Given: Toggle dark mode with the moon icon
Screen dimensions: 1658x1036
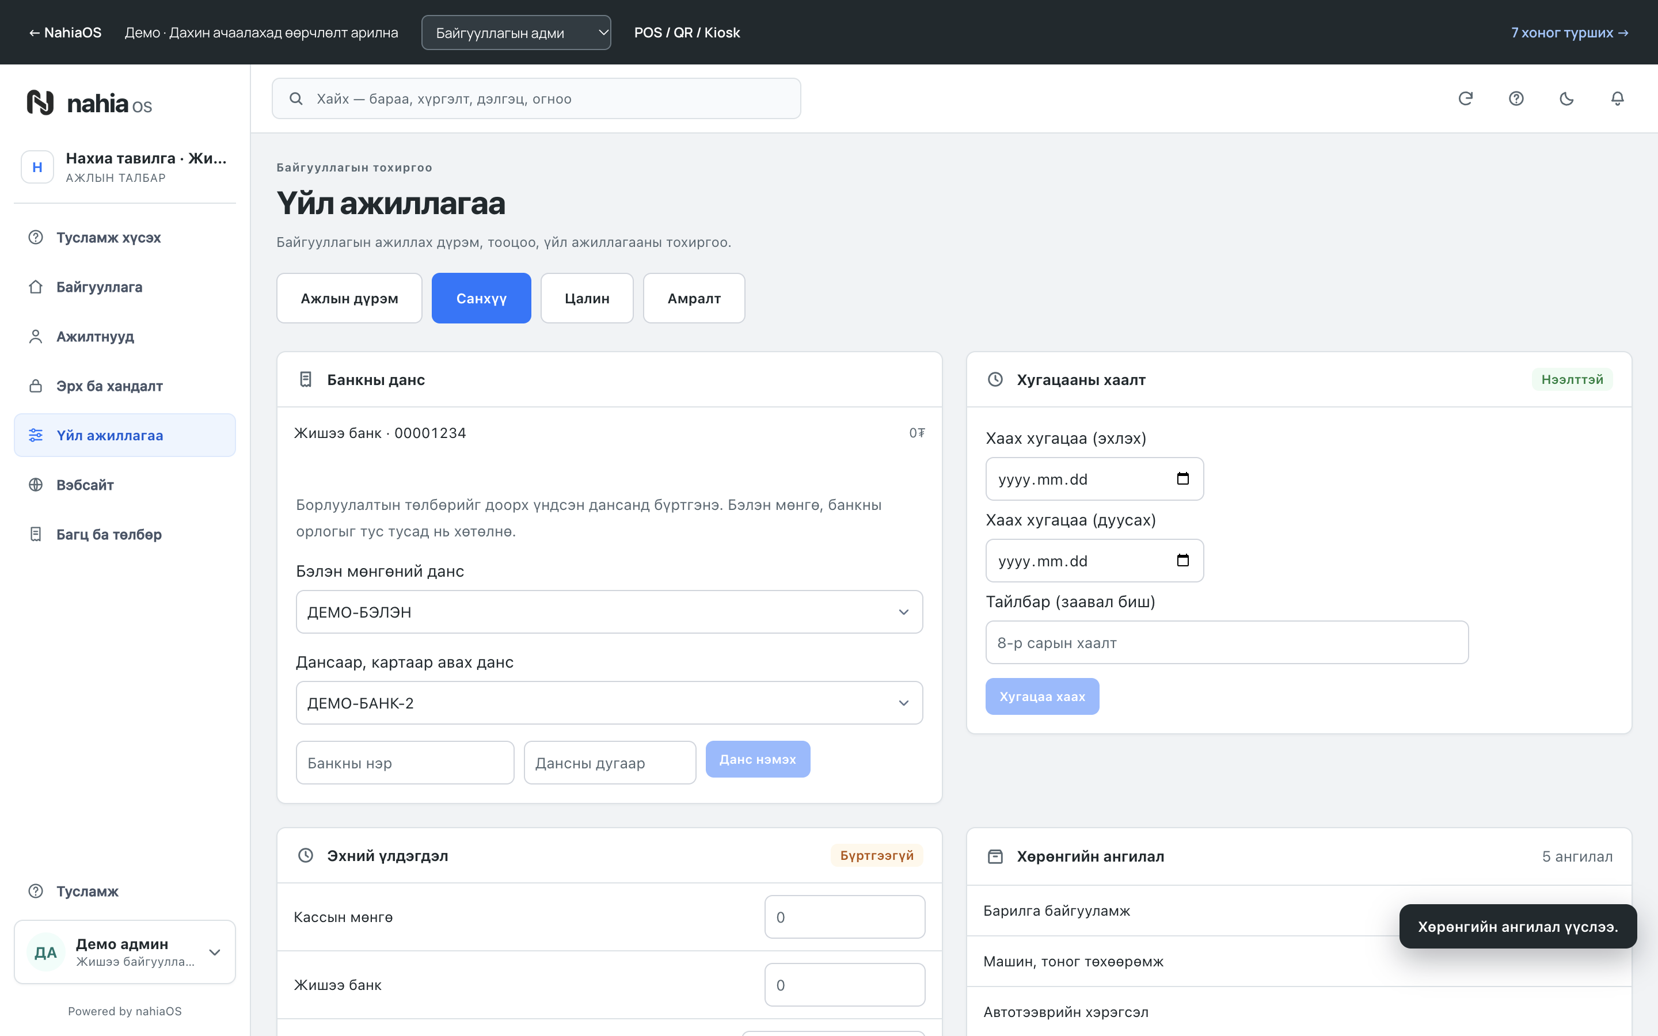Looking at the screenshot, I should [x=1567, y=98].
